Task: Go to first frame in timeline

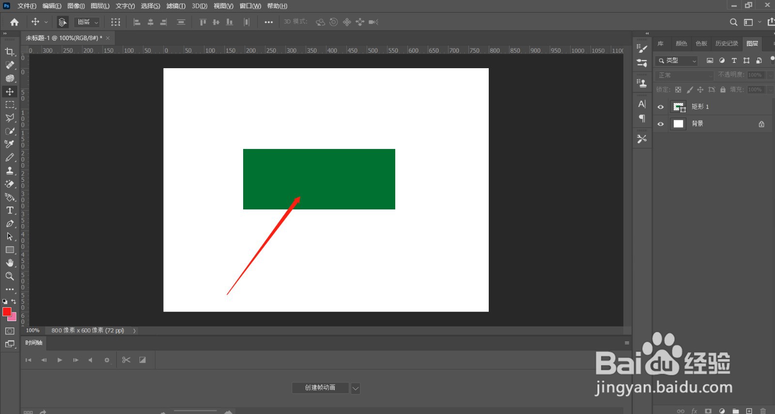Action: (28, 360)
